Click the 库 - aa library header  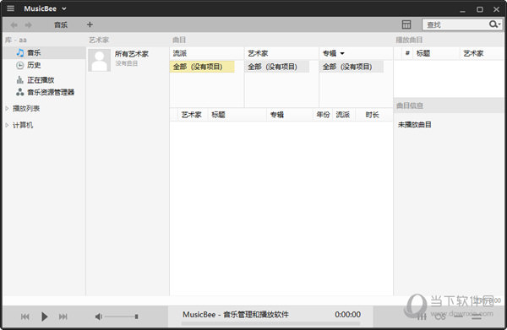coord(16,40)
